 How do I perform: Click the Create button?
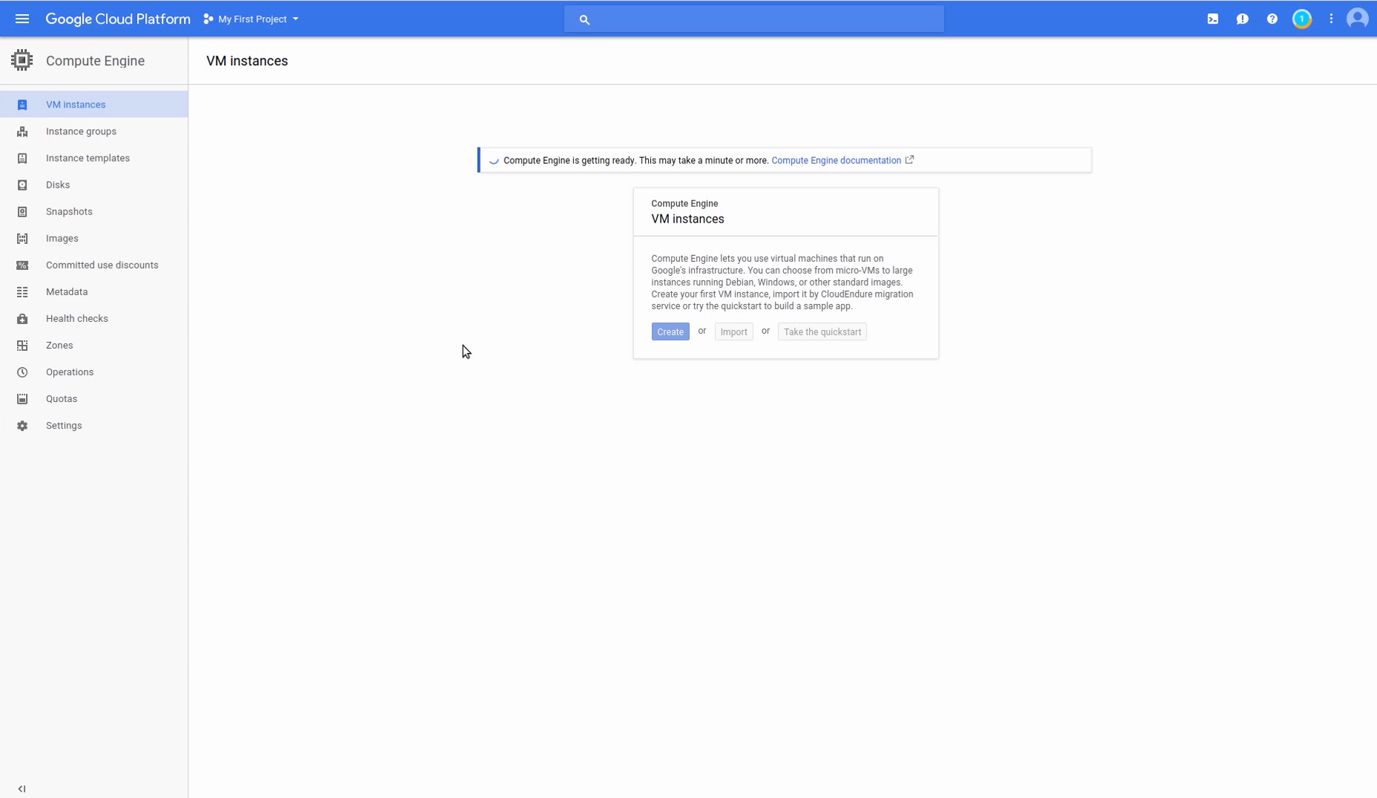click(x=670, y=332)
